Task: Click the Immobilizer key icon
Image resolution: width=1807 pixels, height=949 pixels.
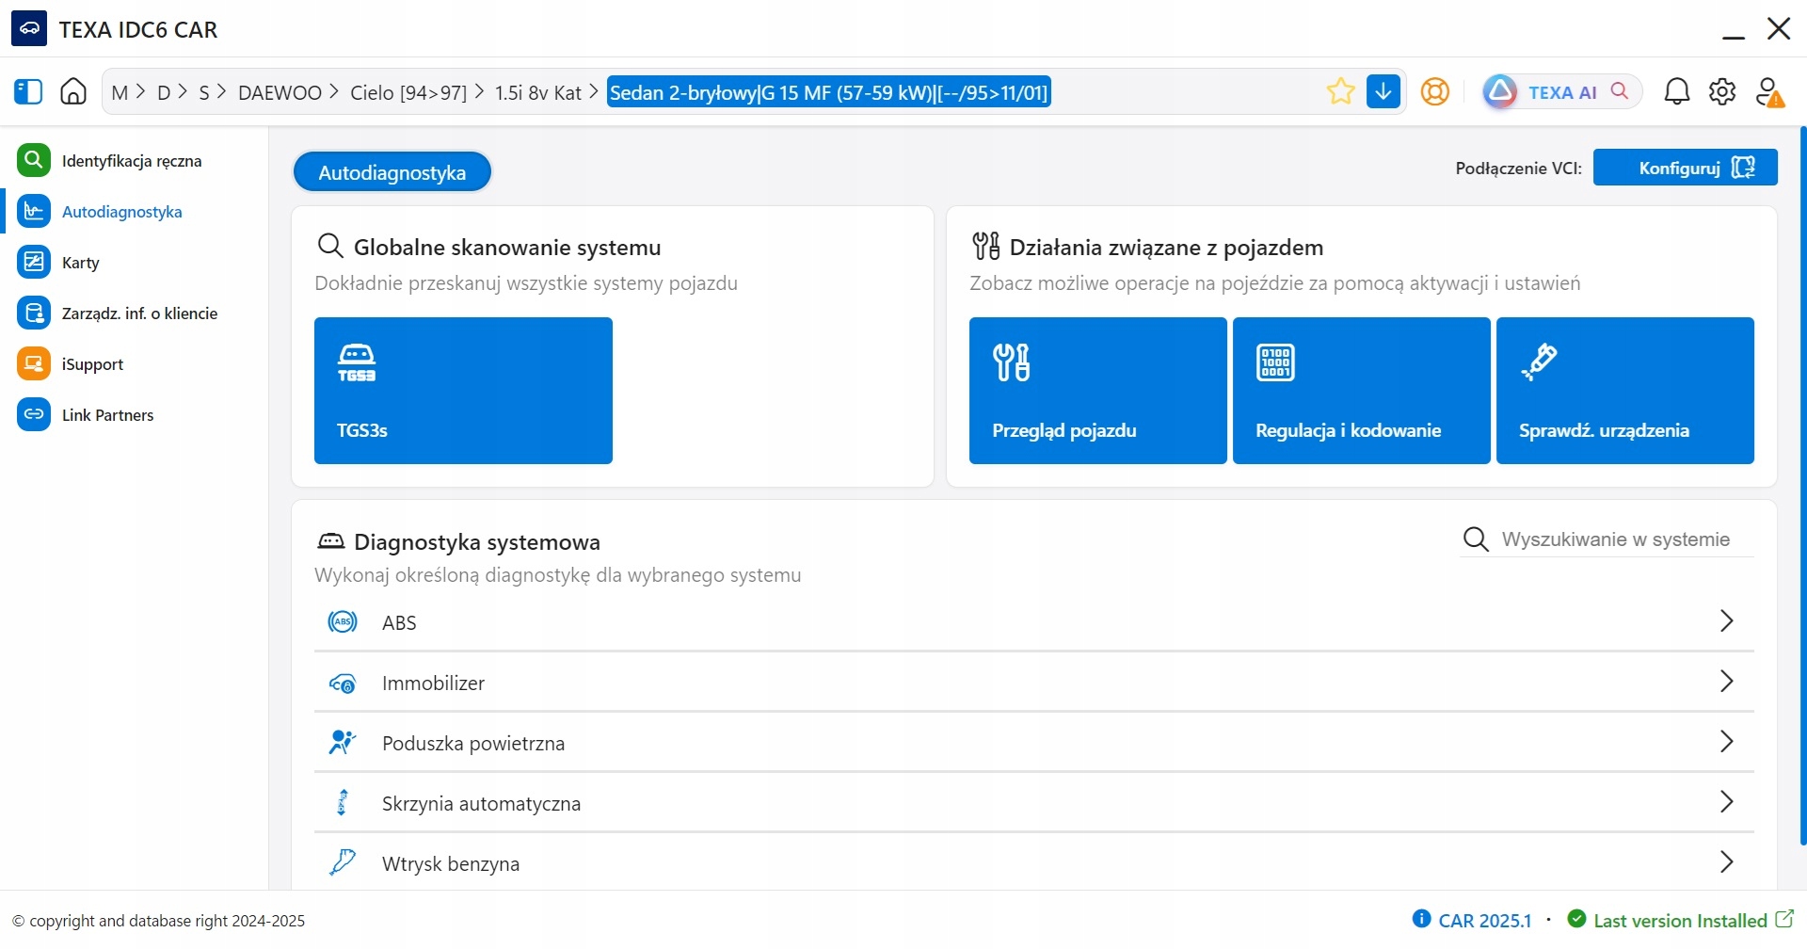Action: click(x=343, y=684)
